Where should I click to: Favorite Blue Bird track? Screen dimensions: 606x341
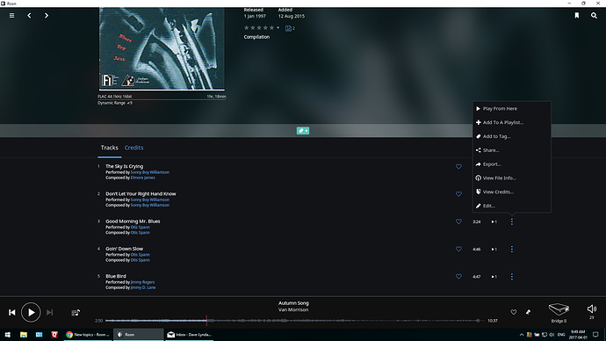pos(458,277)
